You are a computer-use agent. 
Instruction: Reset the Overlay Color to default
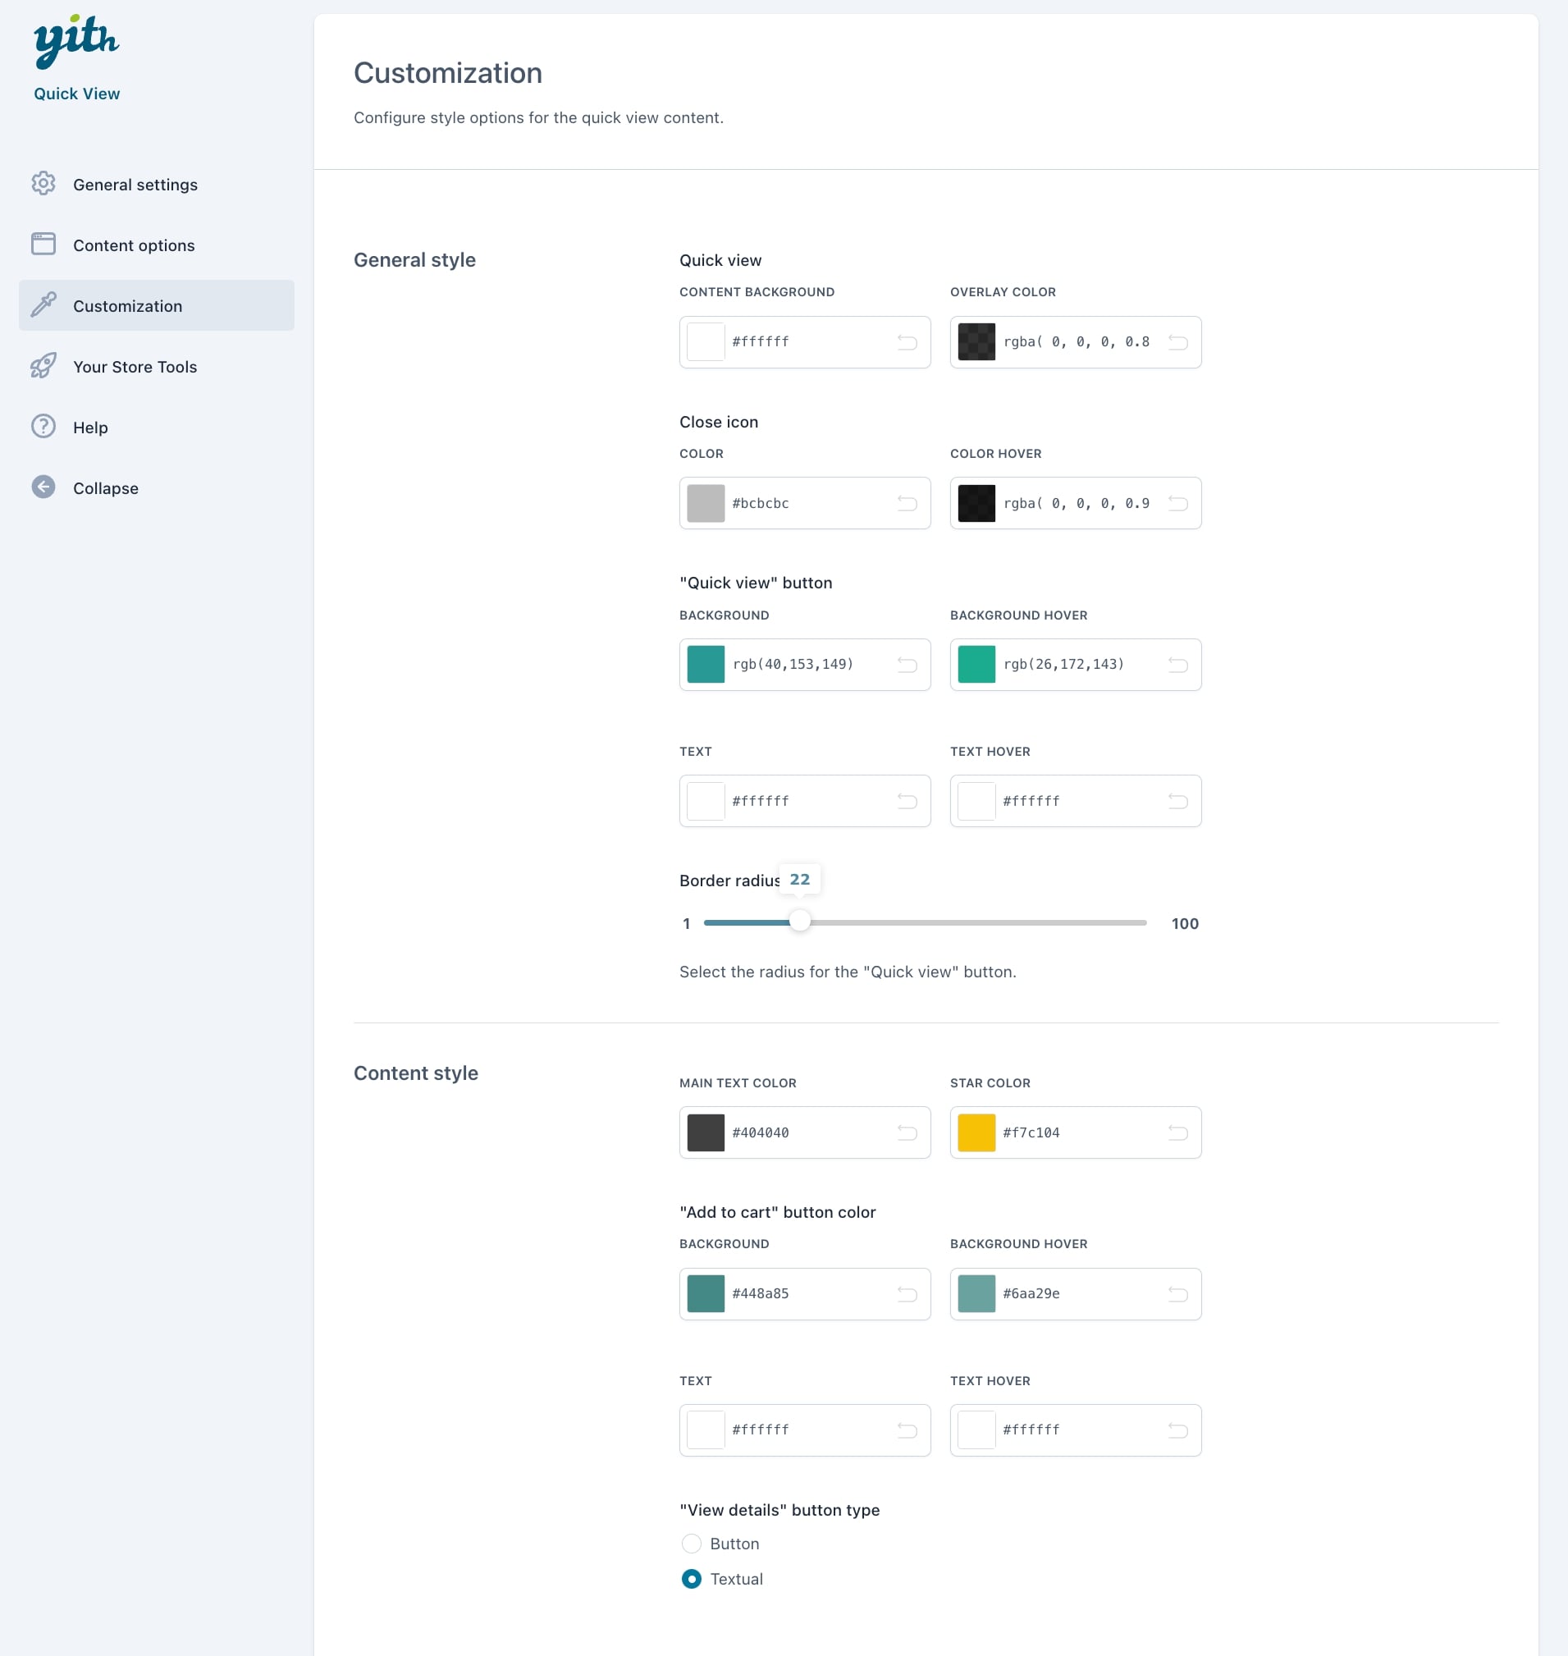pyautogui.click(x=1178, y=342)
